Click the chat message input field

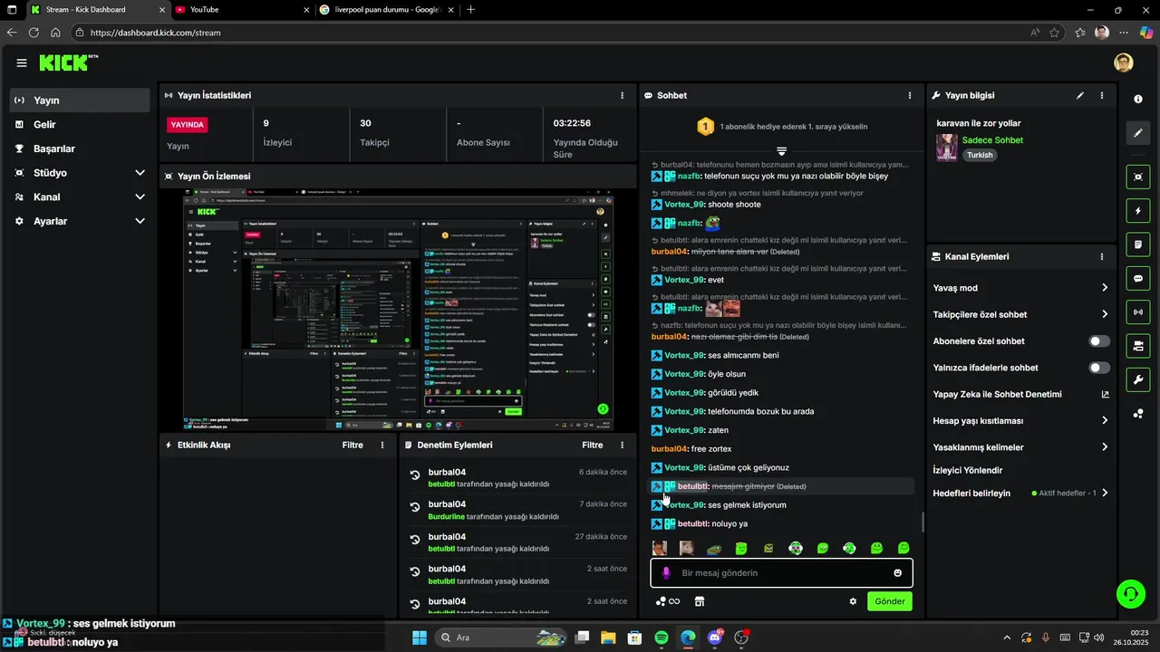(781, 573)
